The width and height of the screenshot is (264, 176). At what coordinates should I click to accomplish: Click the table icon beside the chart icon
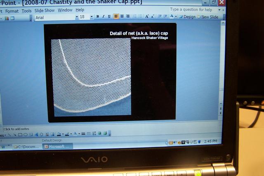(12, 18)
